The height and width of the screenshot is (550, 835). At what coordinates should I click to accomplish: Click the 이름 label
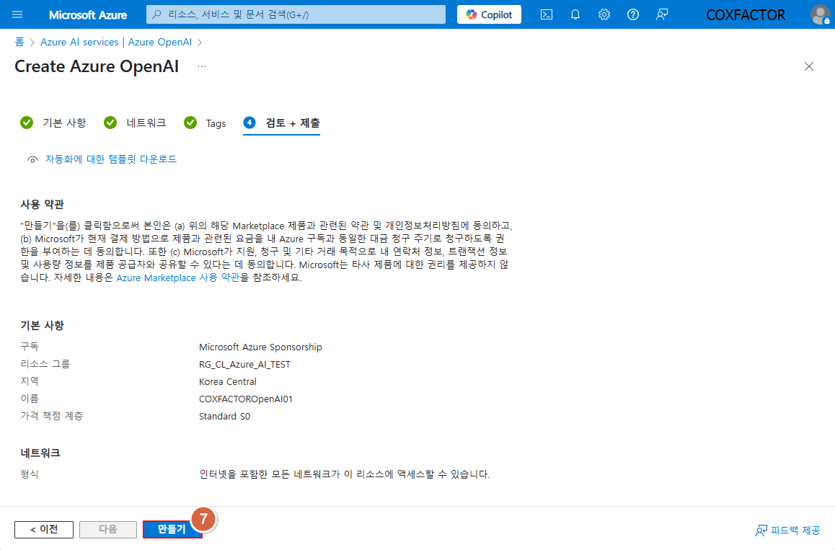30,399
